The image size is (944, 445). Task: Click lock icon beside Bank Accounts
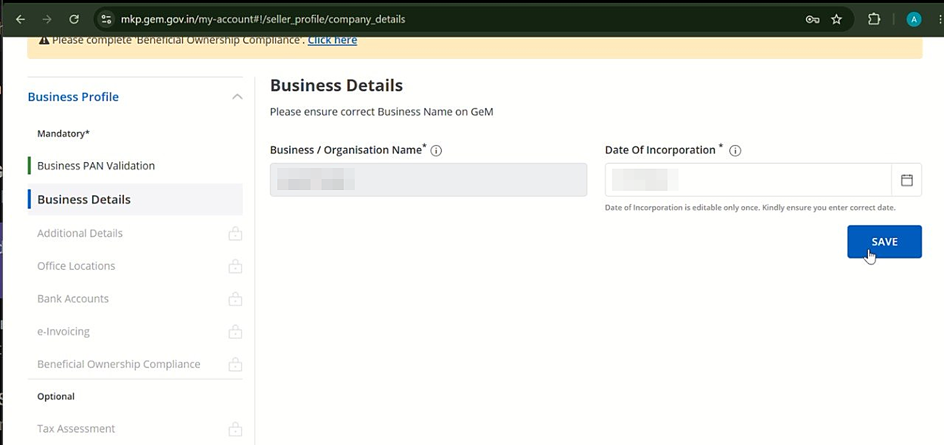(235, 299)
